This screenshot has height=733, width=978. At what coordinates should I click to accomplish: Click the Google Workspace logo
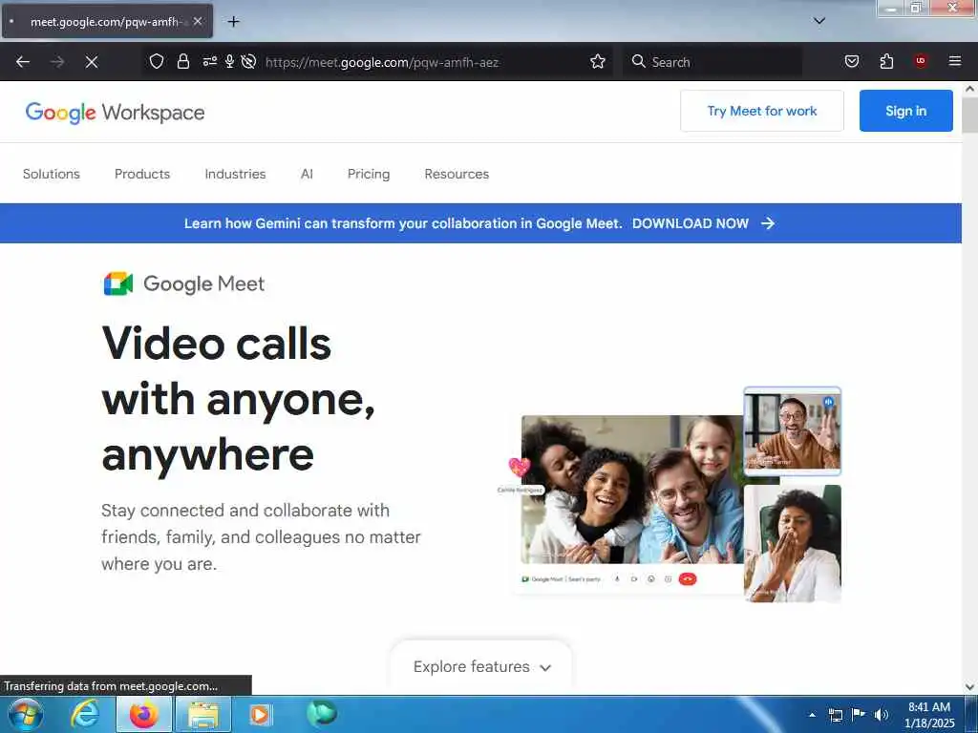(x=115, y=113)
